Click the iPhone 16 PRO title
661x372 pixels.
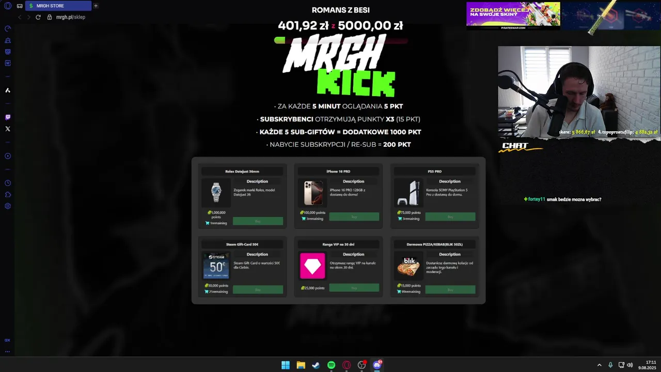pyautogui.click(x=338, y=172)
